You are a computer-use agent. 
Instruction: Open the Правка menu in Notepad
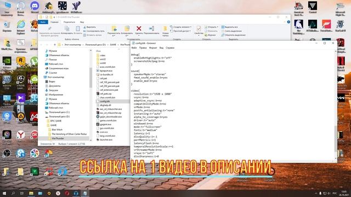(143, 48)
